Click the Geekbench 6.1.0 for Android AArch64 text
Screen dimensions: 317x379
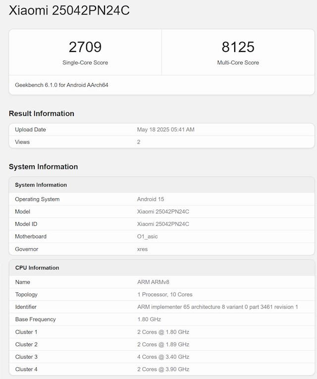click(x=61, y=85)
